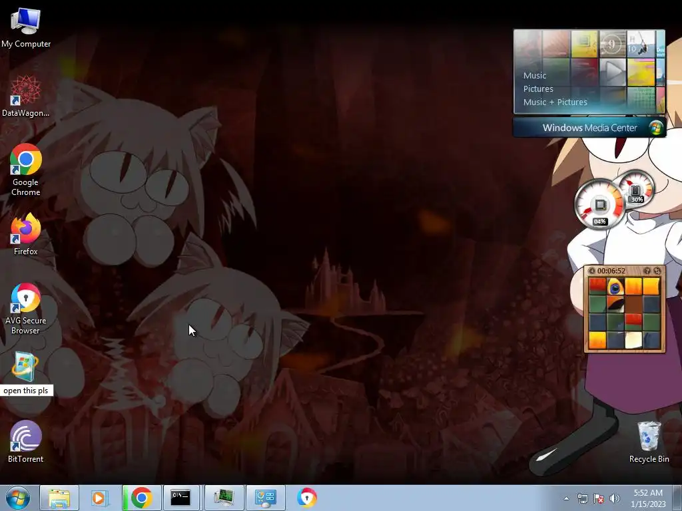The image size is (682, 511).
Task: Click Music in Media Center gadget
Action: (x=535, y=76)
